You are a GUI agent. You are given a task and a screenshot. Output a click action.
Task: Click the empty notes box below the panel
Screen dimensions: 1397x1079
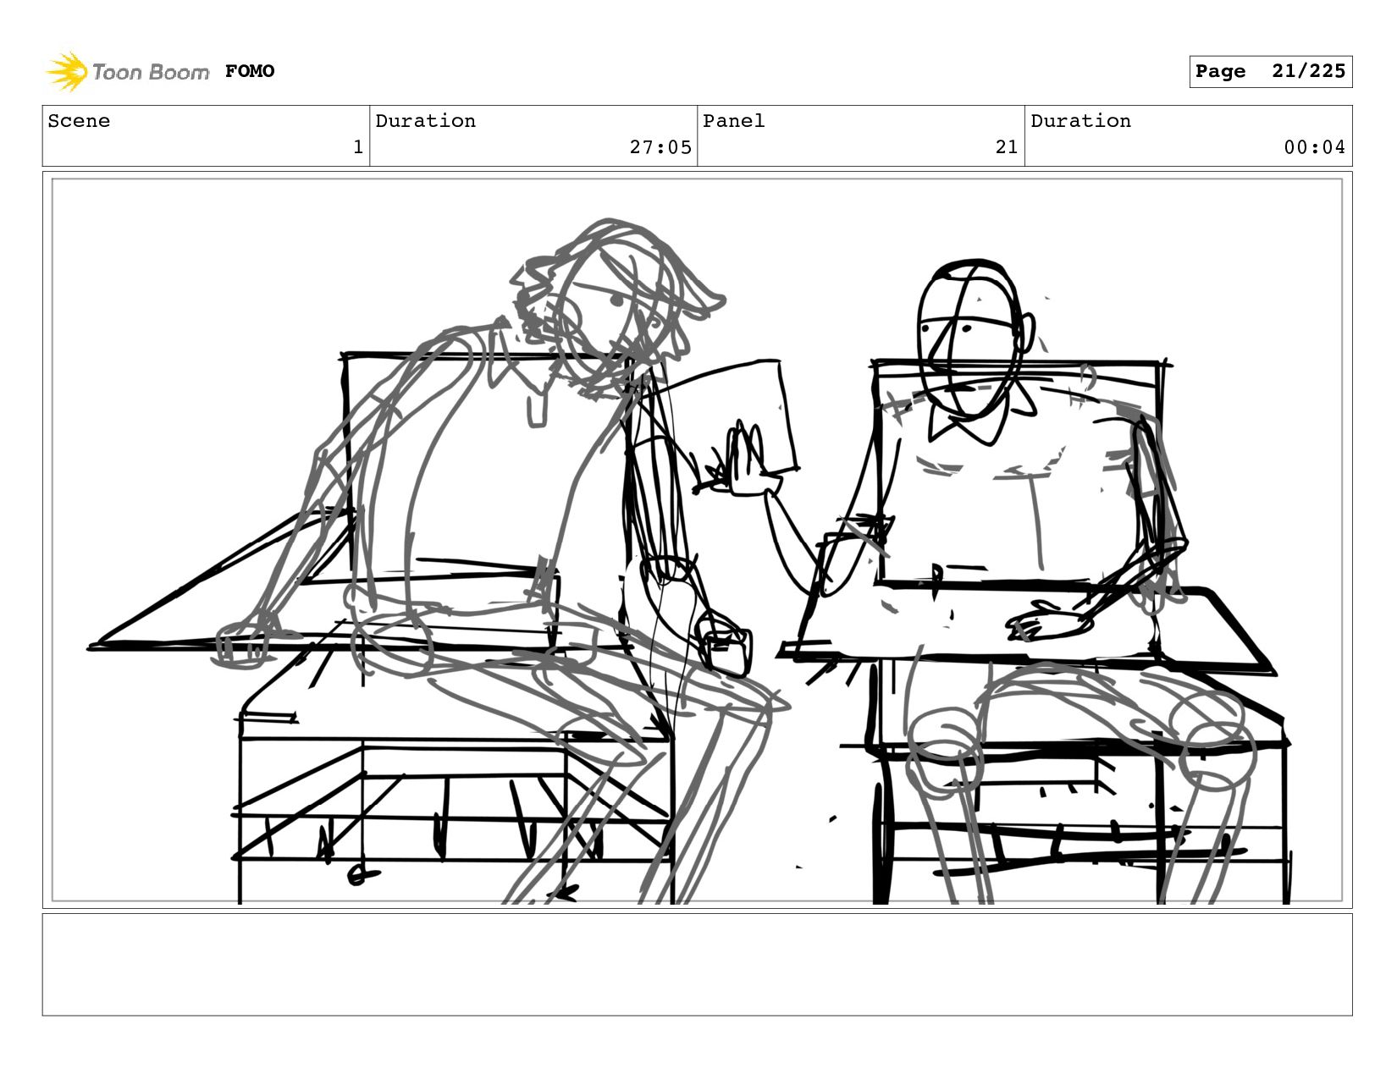[x=698, y=964]
